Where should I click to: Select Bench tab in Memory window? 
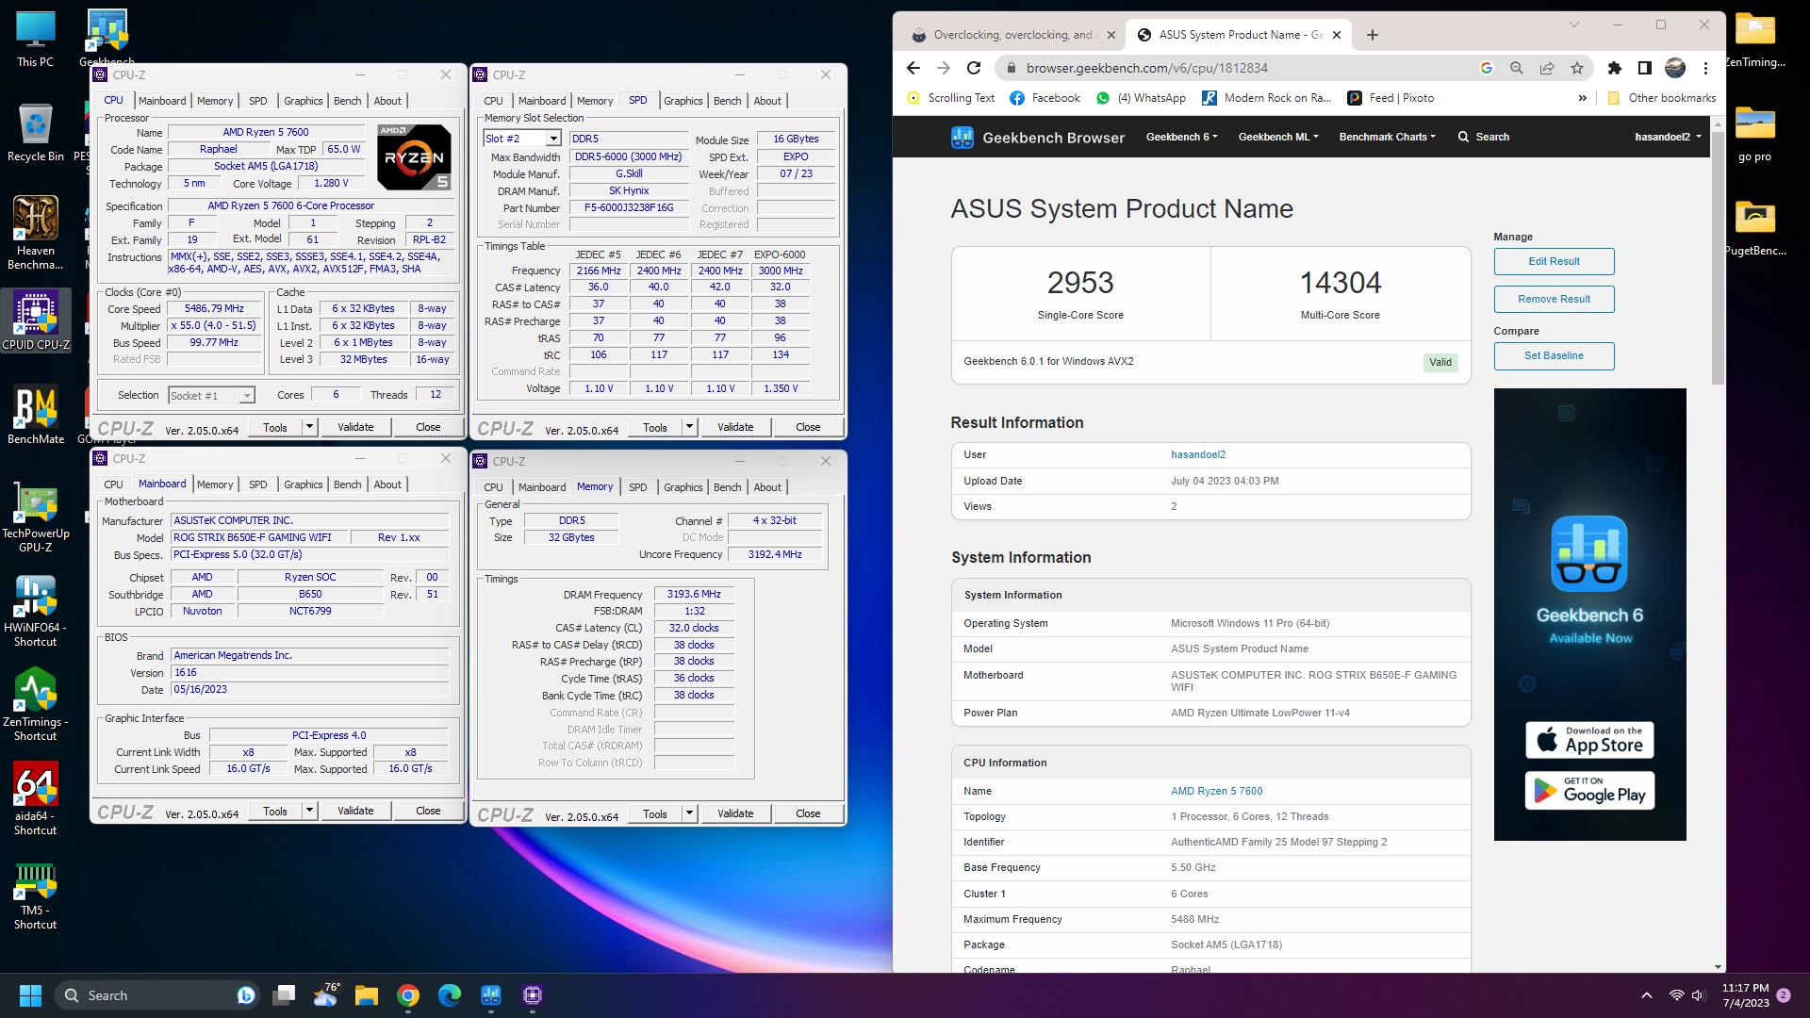click(x=727, y=487)
